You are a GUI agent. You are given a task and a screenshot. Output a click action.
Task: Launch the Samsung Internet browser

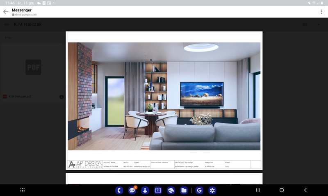(171, 190)
